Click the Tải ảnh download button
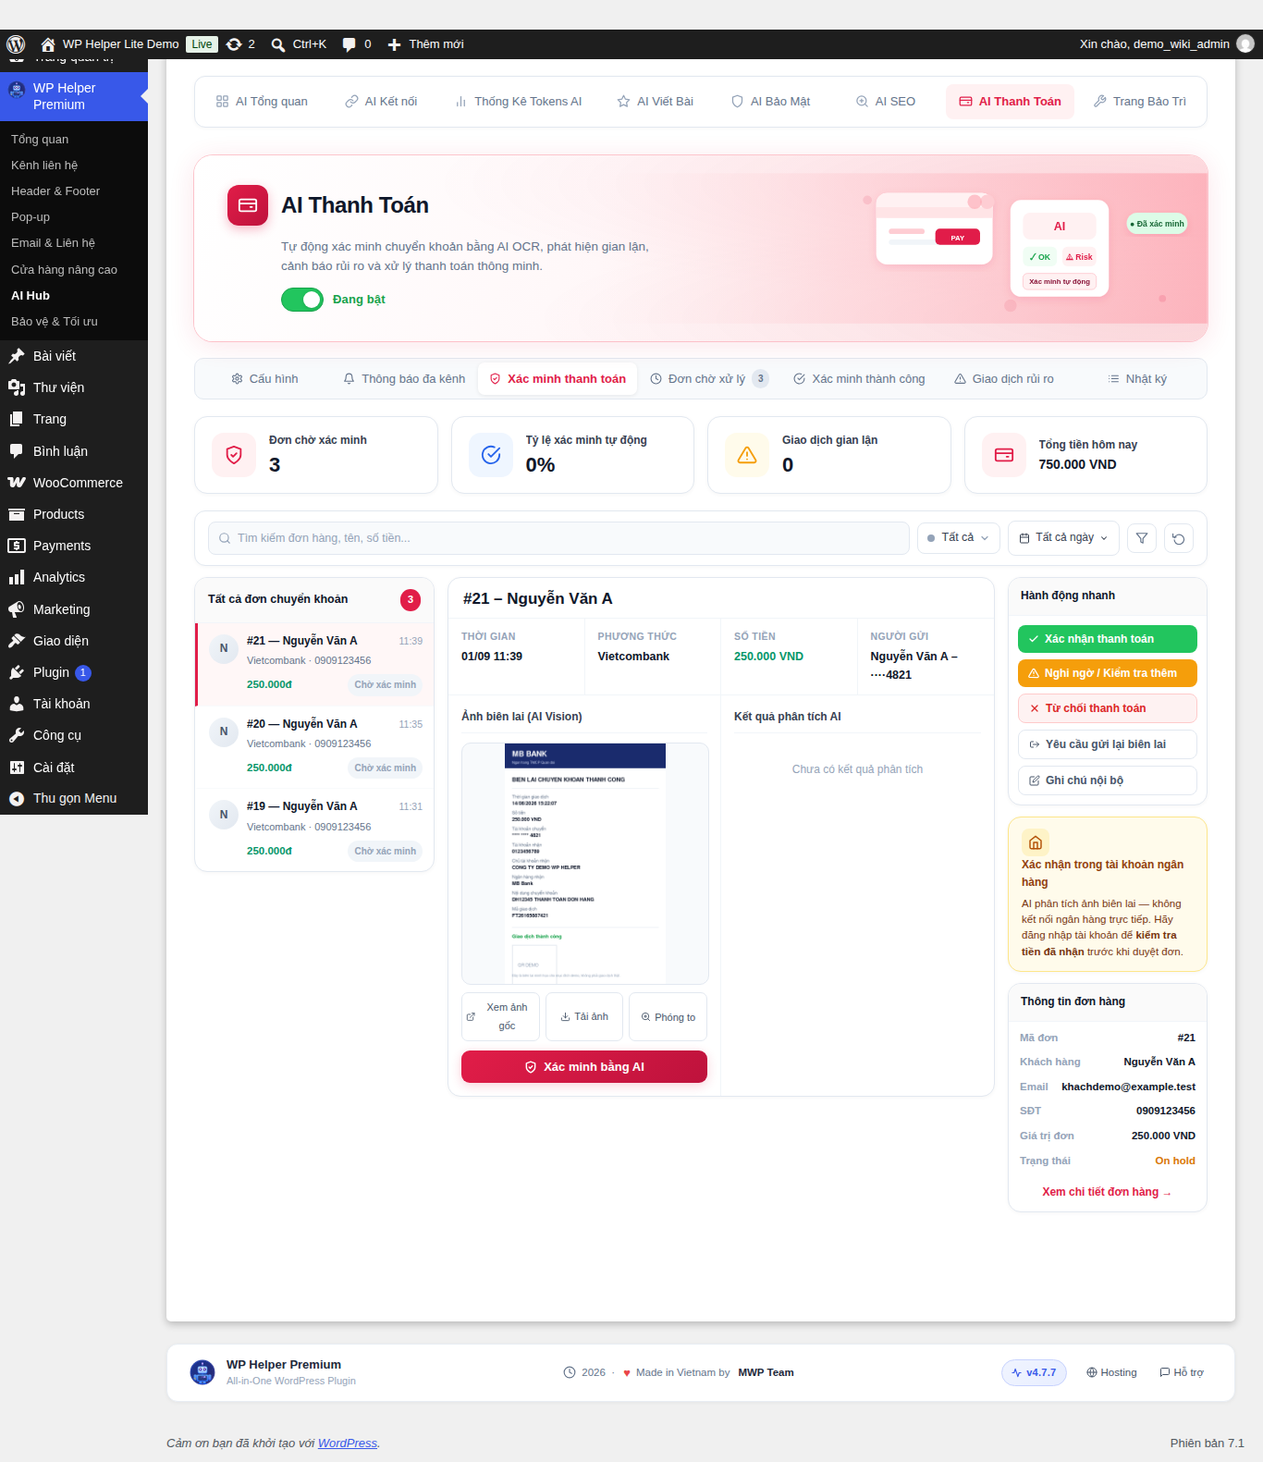1263x1462 pixels. (x=584, y=1017)
